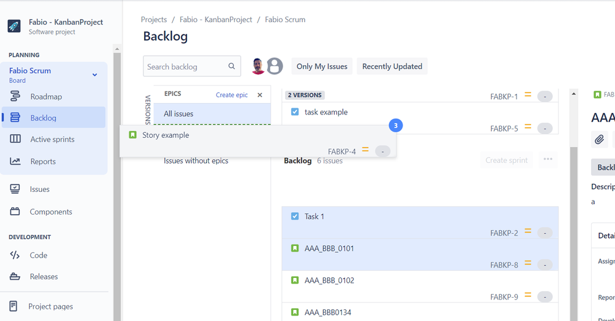This screenshot has width=615, height=321.
Task: Toggle the Recently Updated filter
Action: [392, 66]
